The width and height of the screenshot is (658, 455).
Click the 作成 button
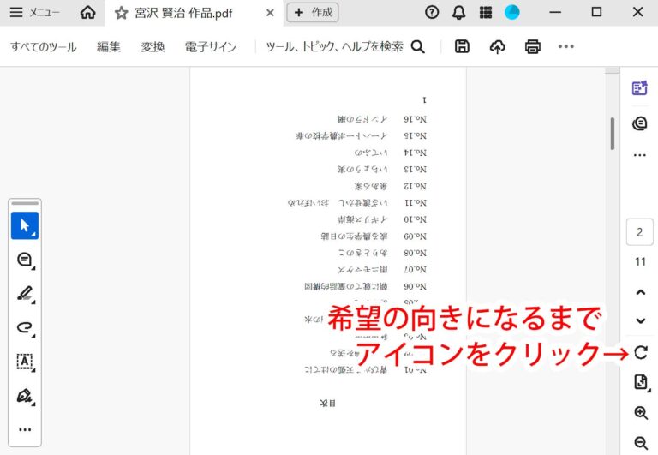coord(313,12)
